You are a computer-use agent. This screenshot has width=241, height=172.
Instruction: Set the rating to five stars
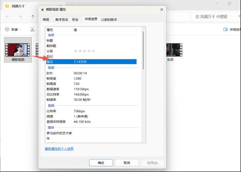click(x=94, y=51)
